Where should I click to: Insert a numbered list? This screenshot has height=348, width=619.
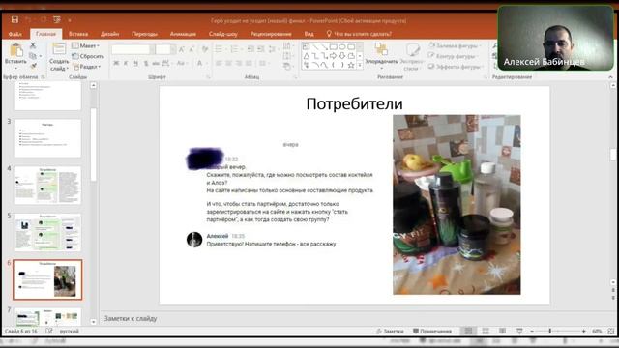(x=234, y=49)
